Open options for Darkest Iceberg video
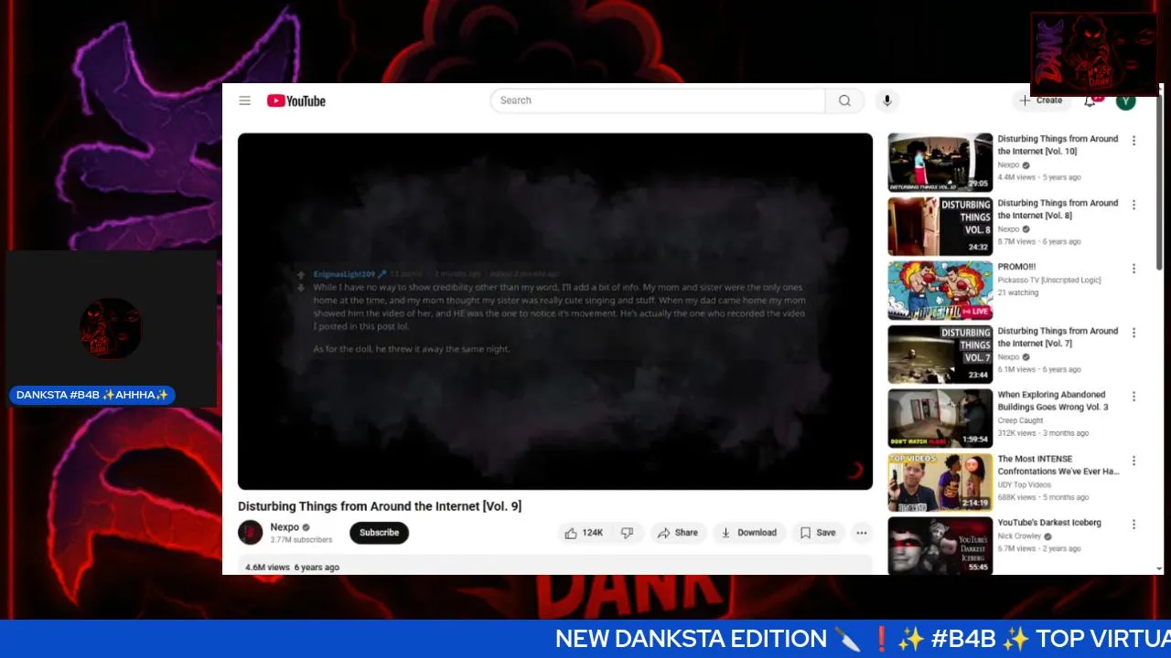 pos(1133,525)
